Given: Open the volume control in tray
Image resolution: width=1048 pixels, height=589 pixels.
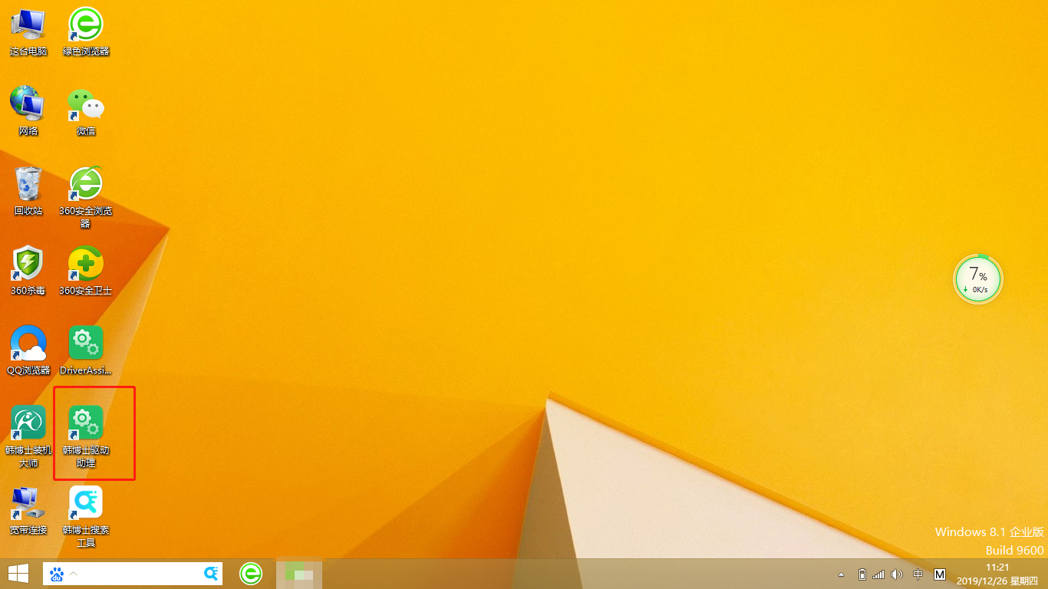Looking at the screenshot, I should pos(897,574).
